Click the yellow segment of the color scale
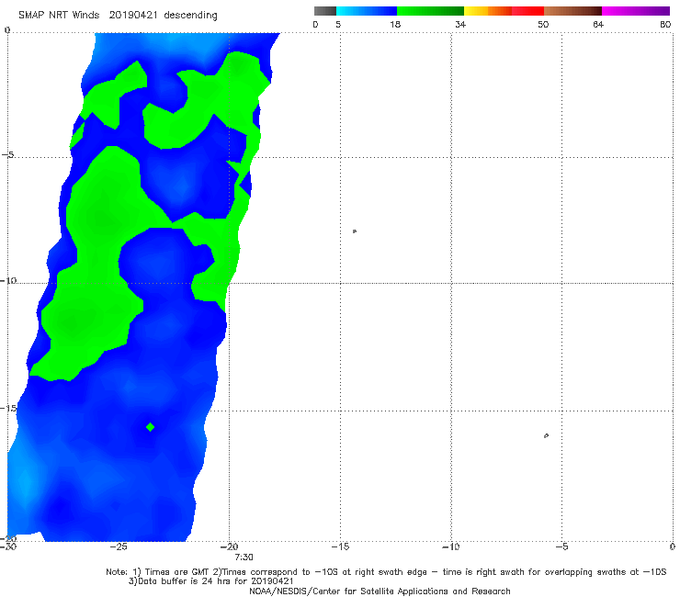This screenshot has height=597, width=680. pyautogui.click(x=476, y=11)
